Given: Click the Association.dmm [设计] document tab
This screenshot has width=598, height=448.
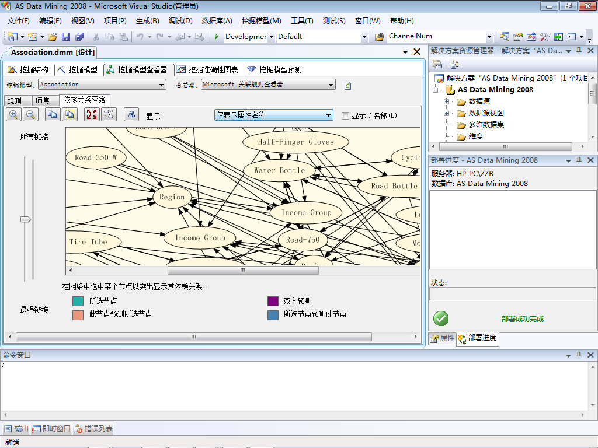Looking at the screenshot, I should (x=53, y=52).
